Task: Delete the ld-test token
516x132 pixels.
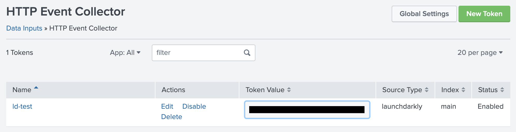Action: tap(171, 117)
